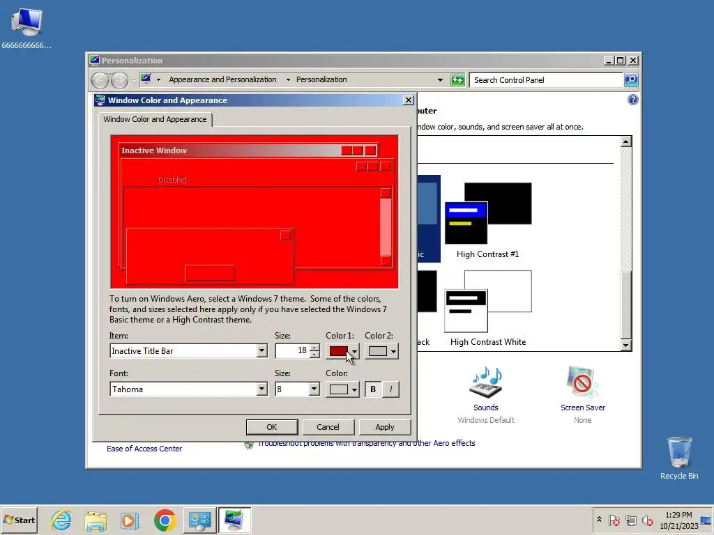Viewport: 714px width, 535px height.
Task: Launch Google Chrome from the taskbar
Action: pos(165,520)
